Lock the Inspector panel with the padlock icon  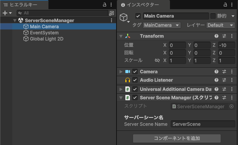[225, 5]
